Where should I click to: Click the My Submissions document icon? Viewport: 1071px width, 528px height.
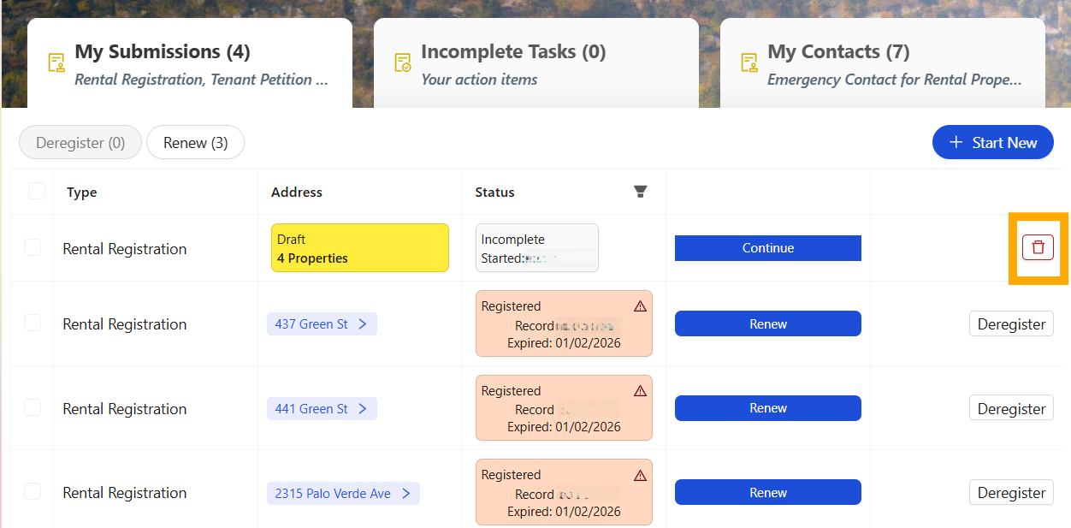[56, 63]
